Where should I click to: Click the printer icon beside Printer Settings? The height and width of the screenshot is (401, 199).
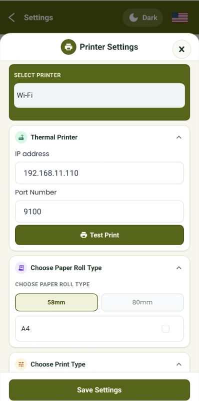tap(68, 47)
